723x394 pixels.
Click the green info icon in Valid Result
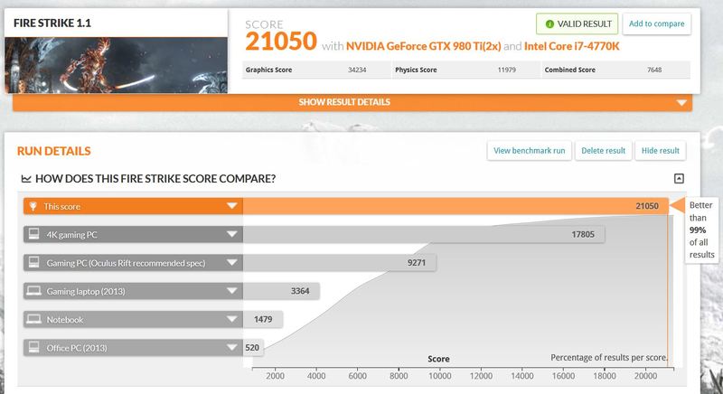[549, 24]
